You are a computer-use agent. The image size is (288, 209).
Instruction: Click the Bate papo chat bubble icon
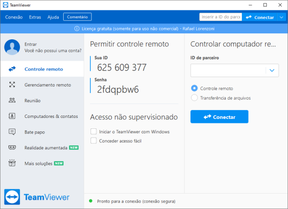point(12,132)
